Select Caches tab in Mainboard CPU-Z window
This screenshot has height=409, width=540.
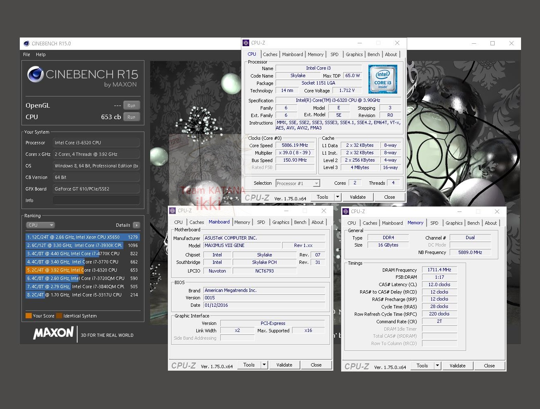pyautogui.click(x=197, y=222)
